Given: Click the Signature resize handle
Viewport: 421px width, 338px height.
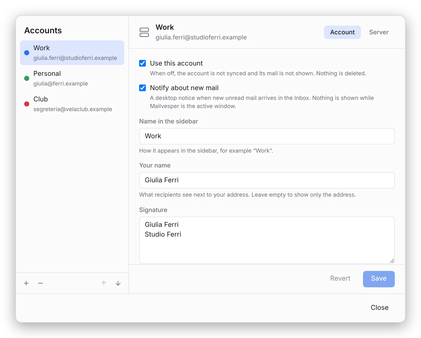Looking at the screenshot, I should [392, 261].
